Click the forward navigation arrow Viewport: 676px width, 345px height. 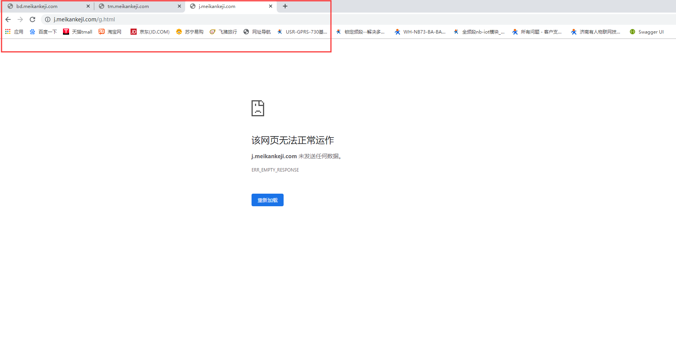coord(20,19)
